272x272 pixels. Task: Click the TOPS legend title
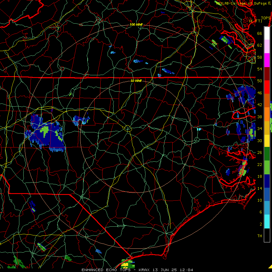click(x=266, y=18)
